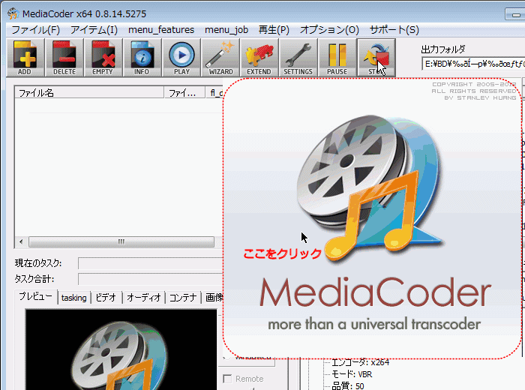Screen dimensions: 525x390
Task: Open the menu_job menu
Action: tap(226, 30)
